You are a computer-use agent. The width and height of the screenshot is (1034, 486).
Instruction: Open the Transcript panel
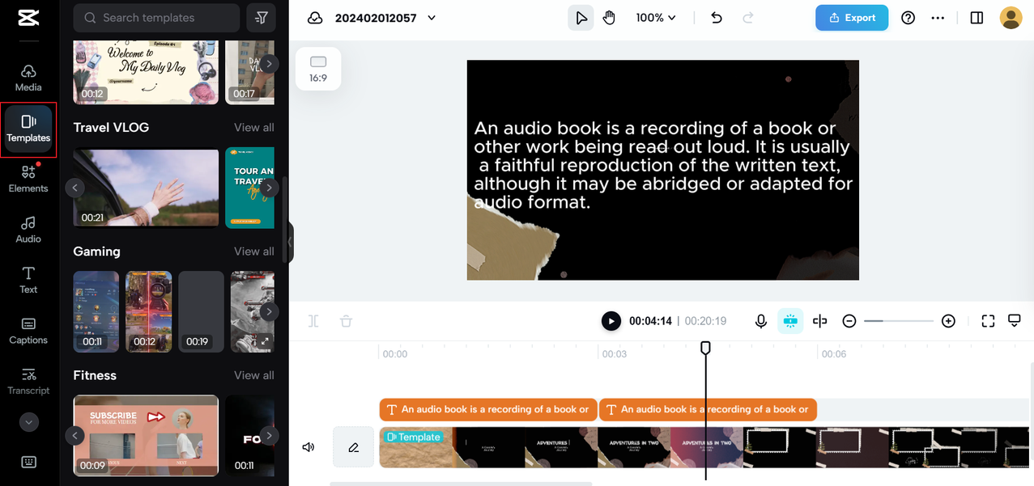click(28, 382)
